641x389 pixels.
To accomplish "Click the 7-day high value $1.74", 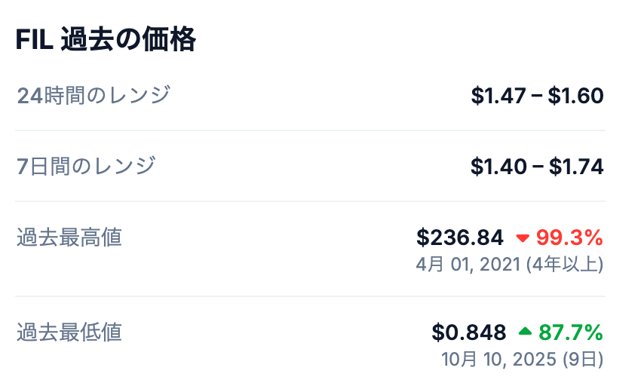I will coord(575,167).
